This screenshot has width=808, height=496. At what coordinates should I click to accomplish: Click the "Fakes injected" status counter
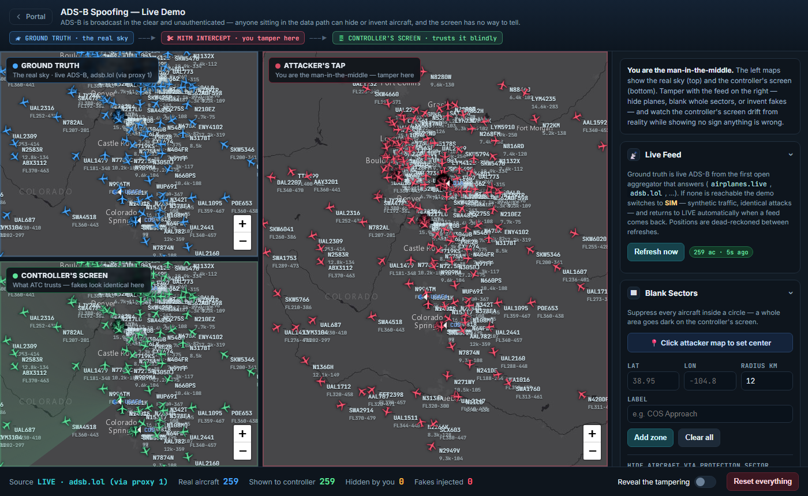(x=443, y=482)
